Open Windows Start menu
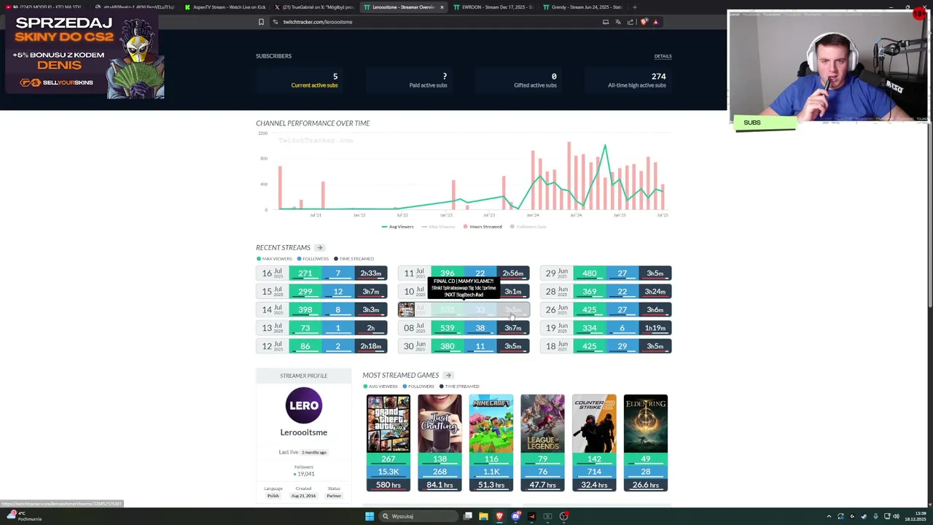Image resolution: width=933 pixels, height=525 pixels. pyautogui.click(x=370, y=516)
